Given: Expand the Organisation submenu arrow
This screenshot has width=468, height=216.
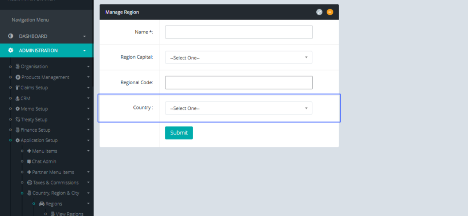Looking at the screenshot, I should point(88,67).
